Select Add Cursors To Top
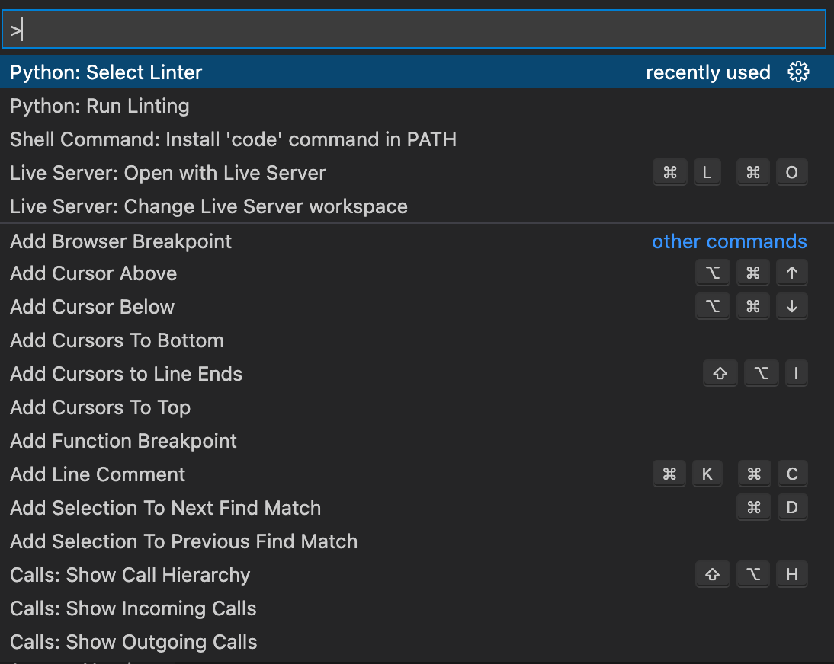The image size is (834, 664). (417, 407)
